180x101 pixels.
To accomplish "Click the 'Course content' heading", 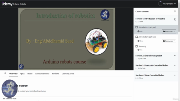I will pos(142,12).
